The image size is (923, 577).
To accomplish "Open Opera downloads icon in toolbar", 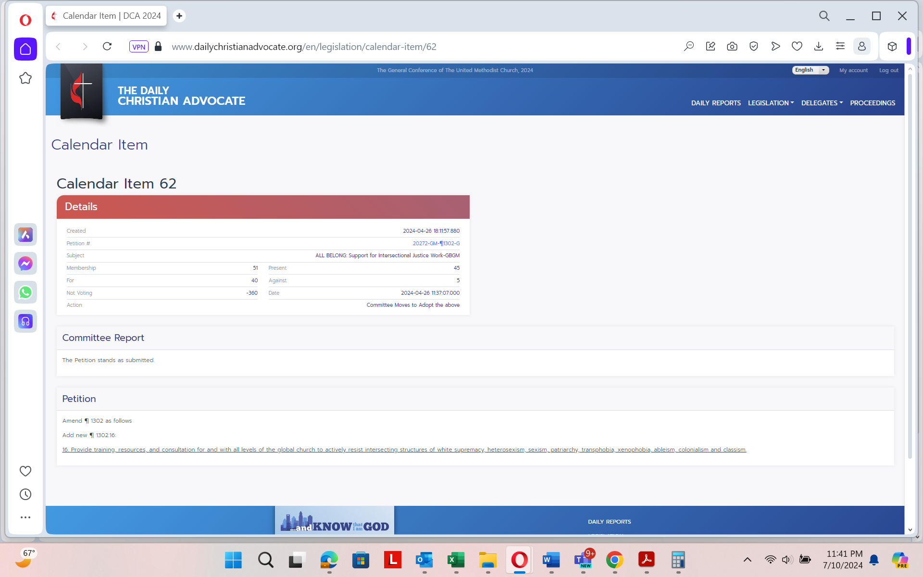I will [x=818, y=47].
